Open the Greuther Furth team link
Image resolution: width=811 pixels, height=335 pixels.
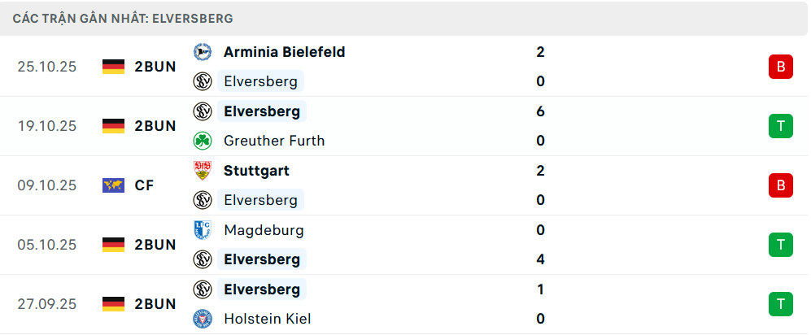point(274,141)
